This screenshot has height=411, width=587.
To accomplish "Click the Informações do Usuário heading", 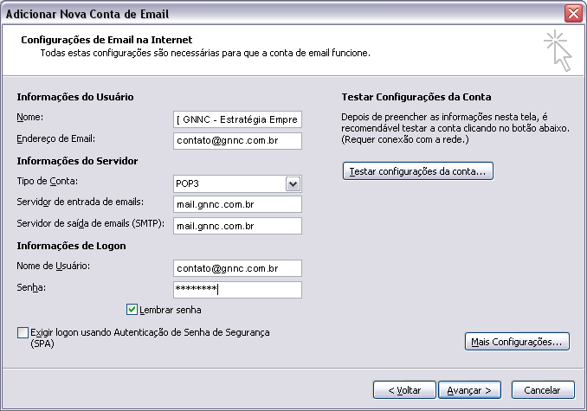I will (x=75, y=97).
